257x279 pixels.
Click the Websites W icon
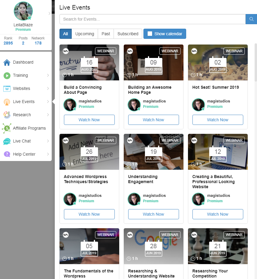point(7,89)
